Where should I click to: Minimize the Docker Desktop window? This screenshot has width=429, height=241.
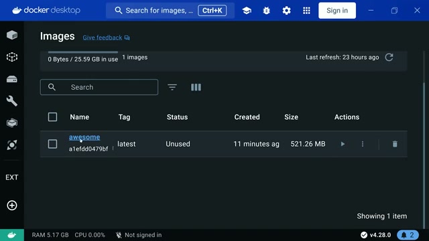[x=371, y=11]
